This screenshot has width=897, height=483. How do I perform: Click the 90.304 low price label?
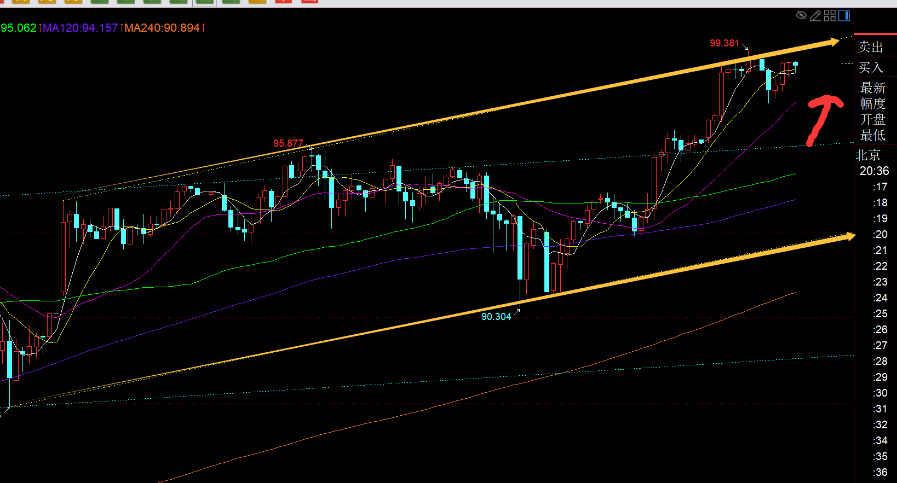(x=496, y=317)
